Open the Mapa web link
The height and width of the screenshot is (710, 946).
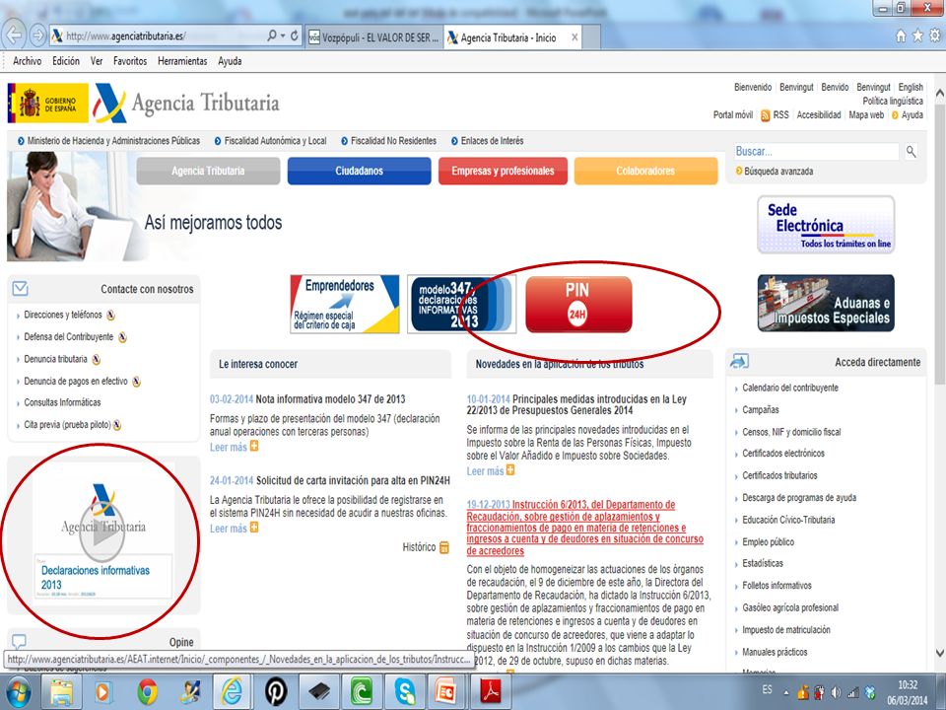(x=866, y=114)
